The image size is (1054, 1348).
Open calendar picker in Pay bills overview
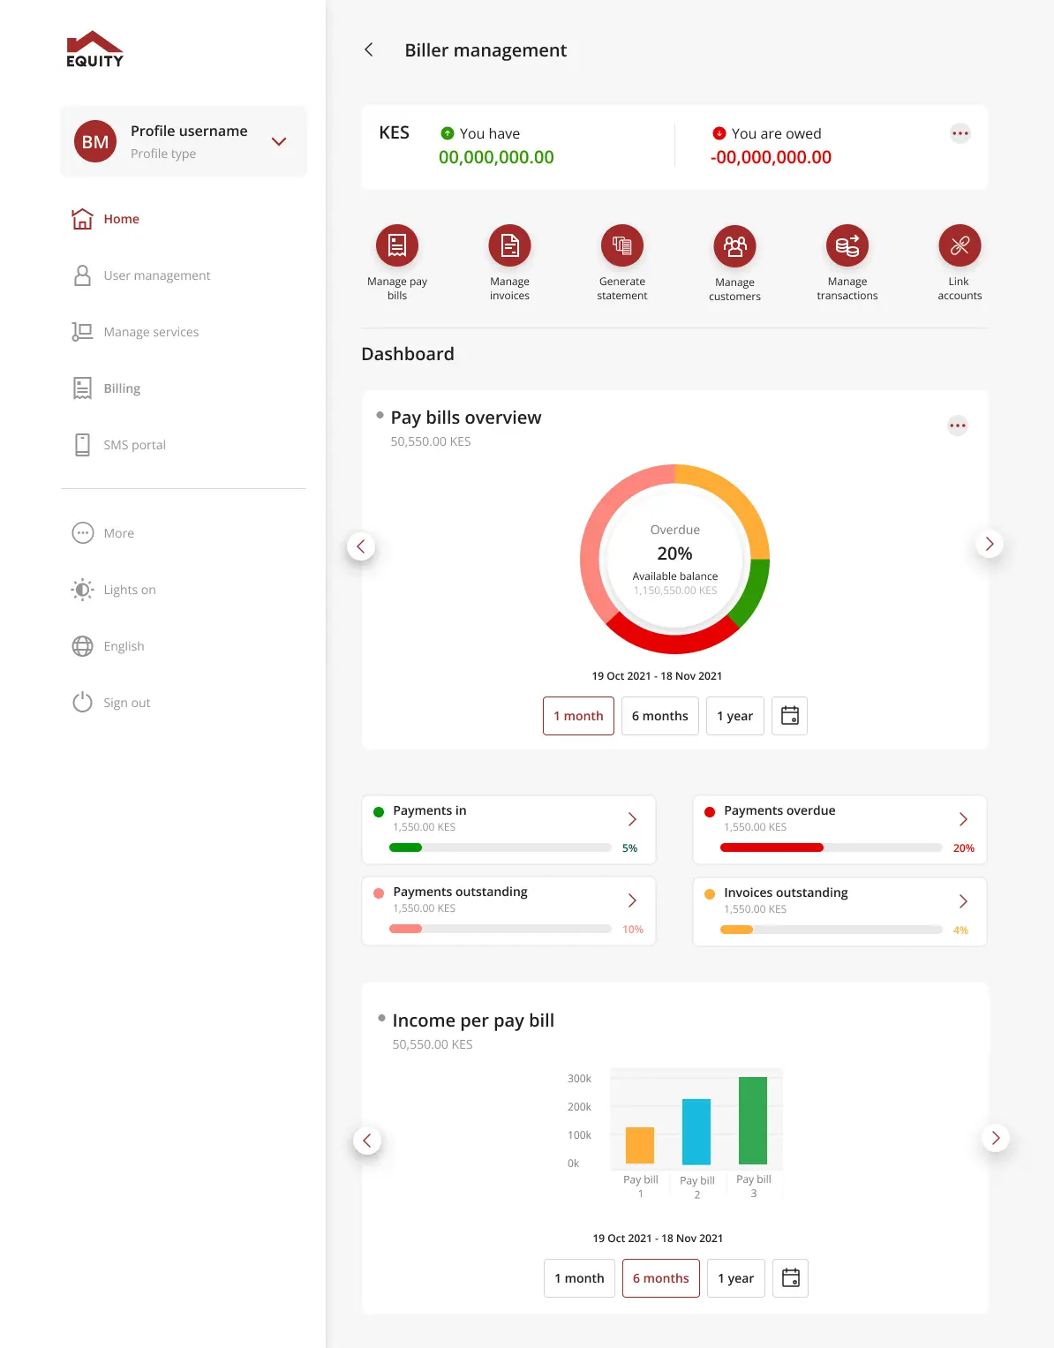(790, 716)
